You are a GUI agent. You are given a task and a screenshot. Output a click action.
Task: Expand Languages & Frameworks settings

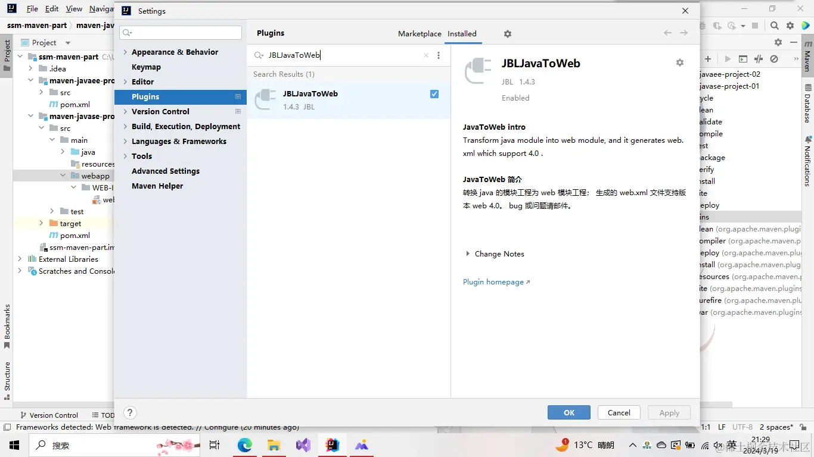[125, 142]
